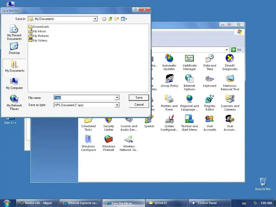Select My Recent Documents in places bar
Screen dimensions: 276x207
14,33
